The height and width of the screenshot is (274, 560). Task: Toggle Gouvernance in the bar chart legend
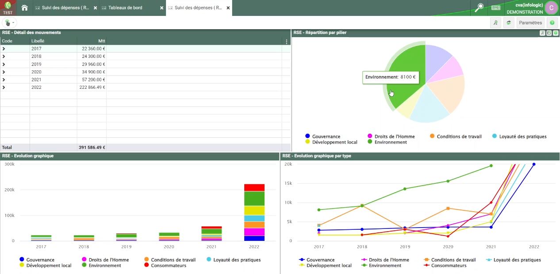37,260
